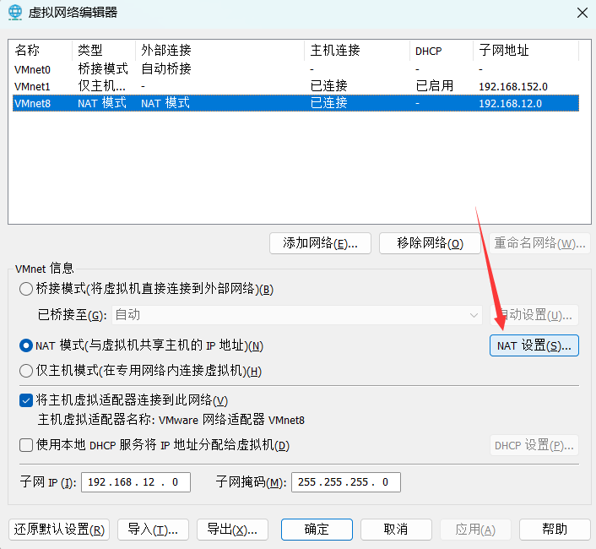This screenshot has width=596, height=549.
Task: Open the 已桥接至 dropdown
Action: coord(297,315)
